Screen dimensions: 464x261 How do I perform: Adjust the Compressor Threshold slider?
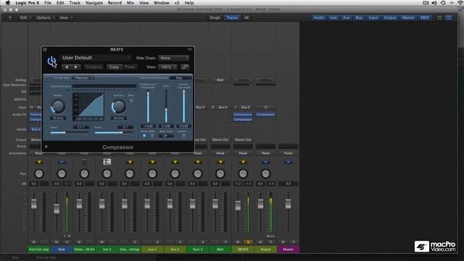pos(148,107)
